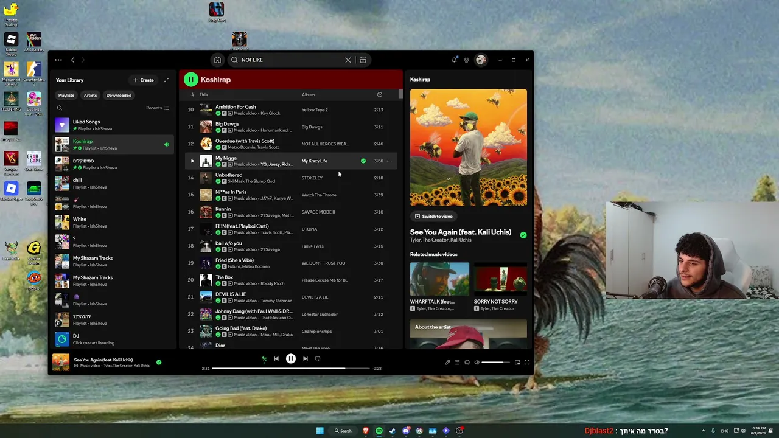779x438 pixels.
Task: Open more options for My Nigga track
Action: [x=389, y=161]
